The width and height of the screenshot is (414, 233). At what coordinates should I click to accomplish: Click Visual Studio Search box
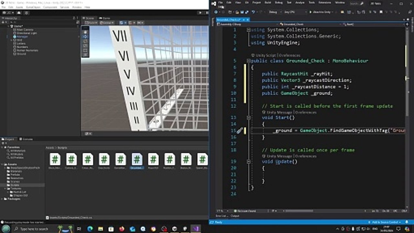point(357,3)
